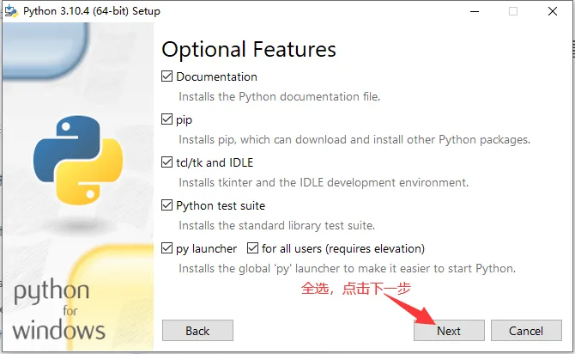Click the blue and yellow Python logo

click(x=72, y=157)
